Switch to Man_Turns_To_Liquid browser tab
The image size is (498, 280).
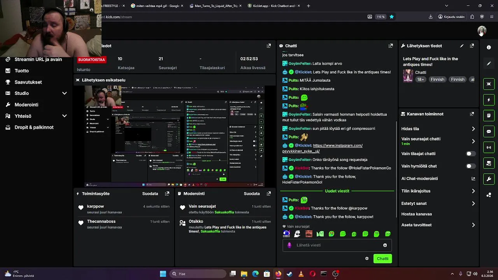click(216, 6)
